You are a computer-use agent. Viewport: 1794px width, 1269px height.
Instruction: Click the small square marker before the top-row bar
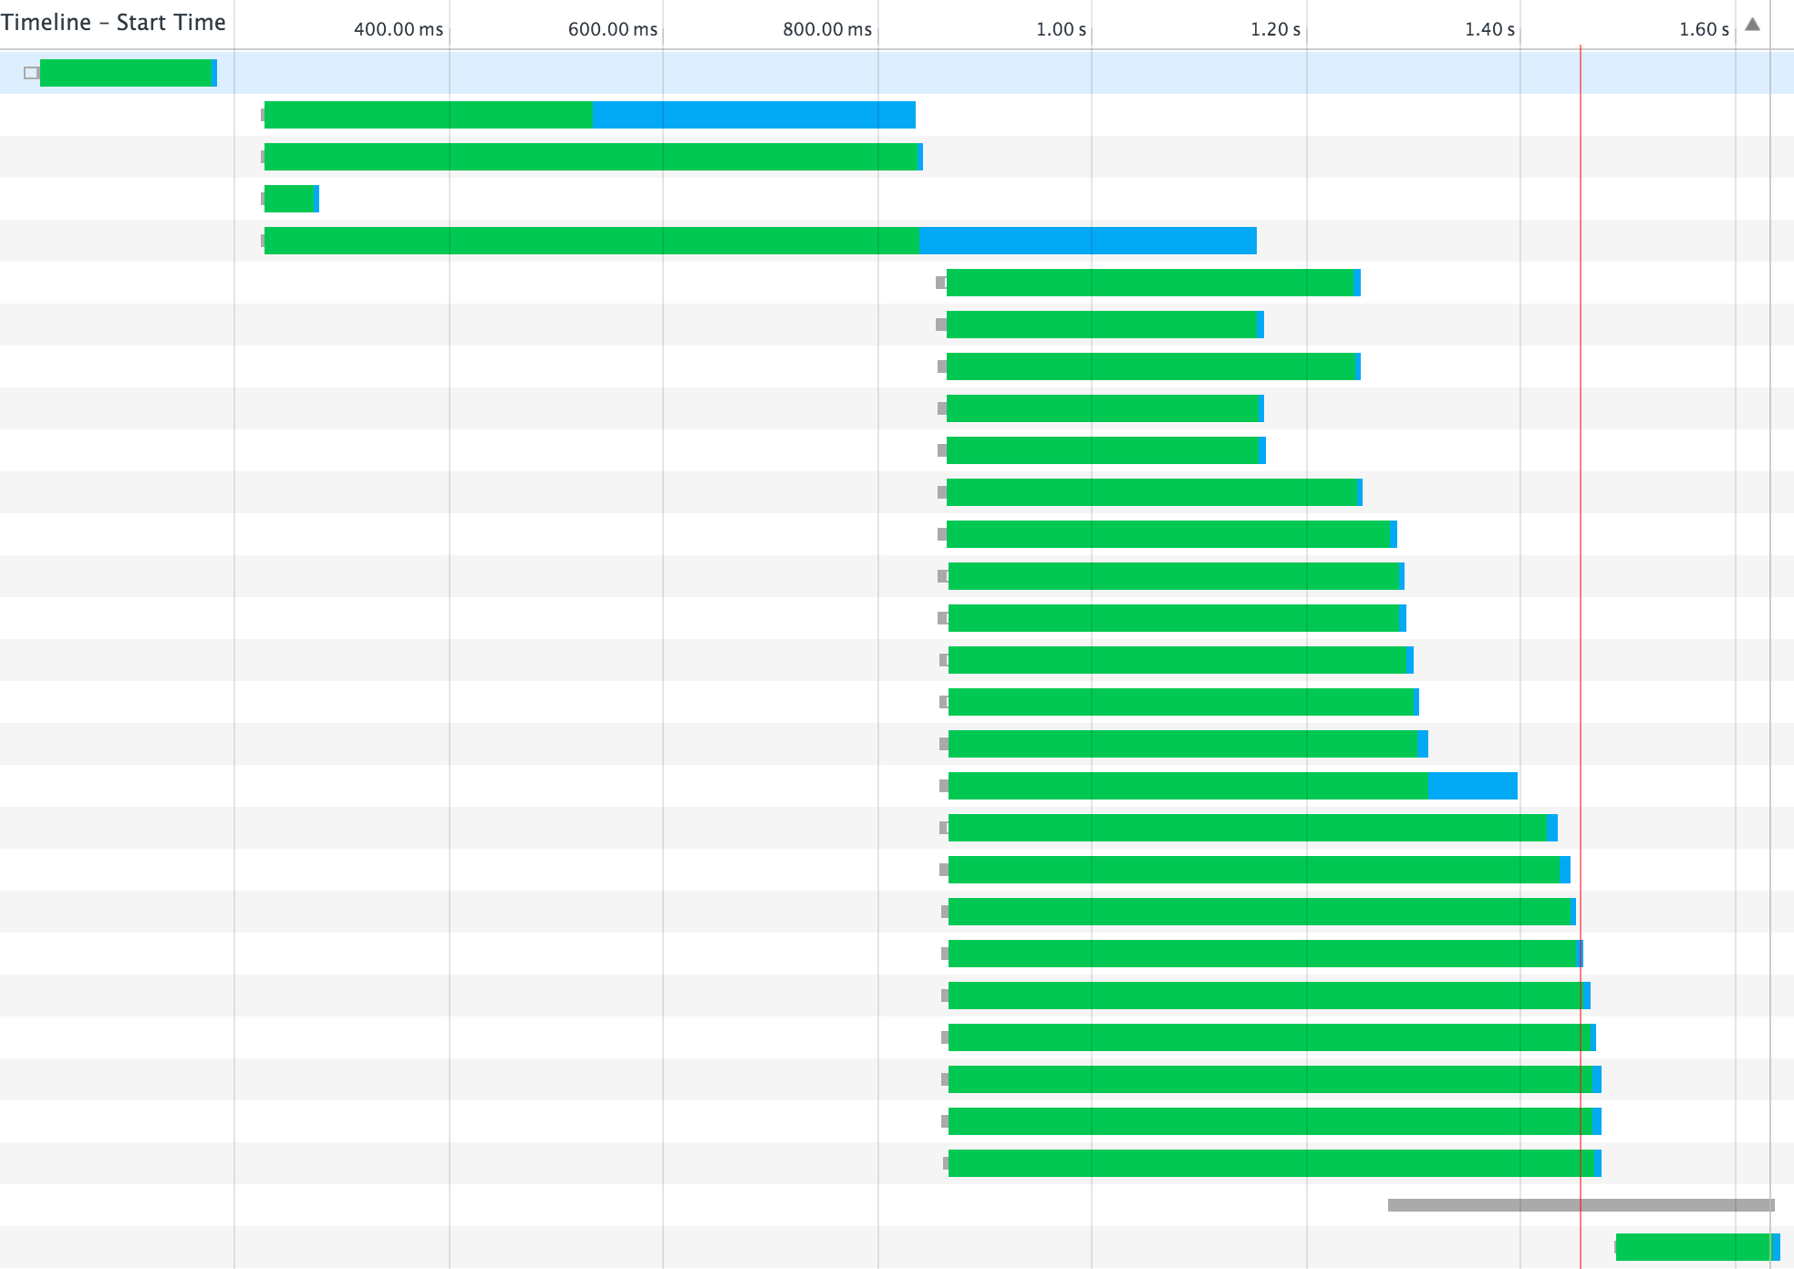coord(31,73)
